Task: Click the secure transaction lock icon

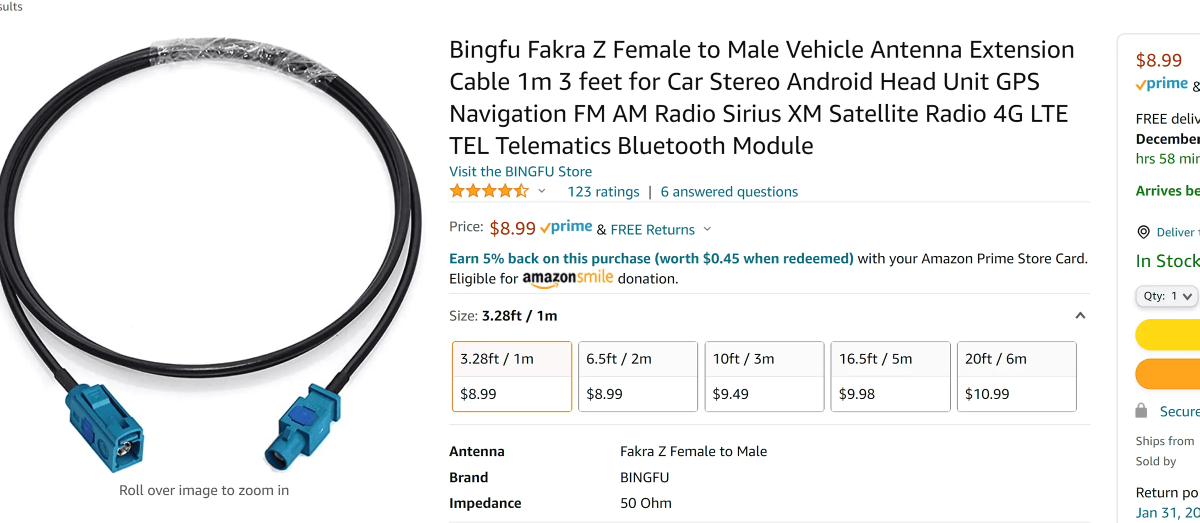Action: point(1141,410)
